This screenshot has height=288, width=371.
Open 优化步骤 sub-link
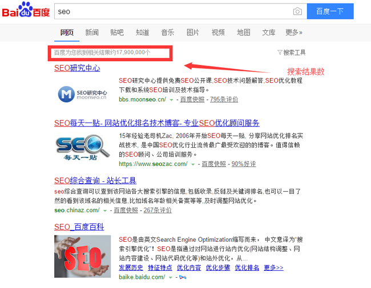tap(218, 267)
